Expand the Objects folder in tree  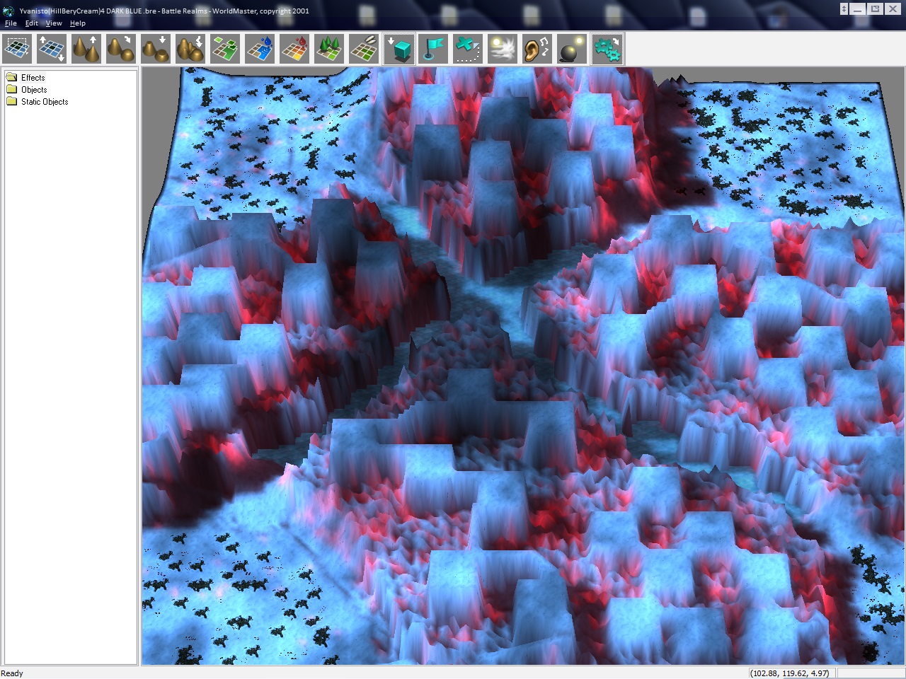click(x=33, y=90)
